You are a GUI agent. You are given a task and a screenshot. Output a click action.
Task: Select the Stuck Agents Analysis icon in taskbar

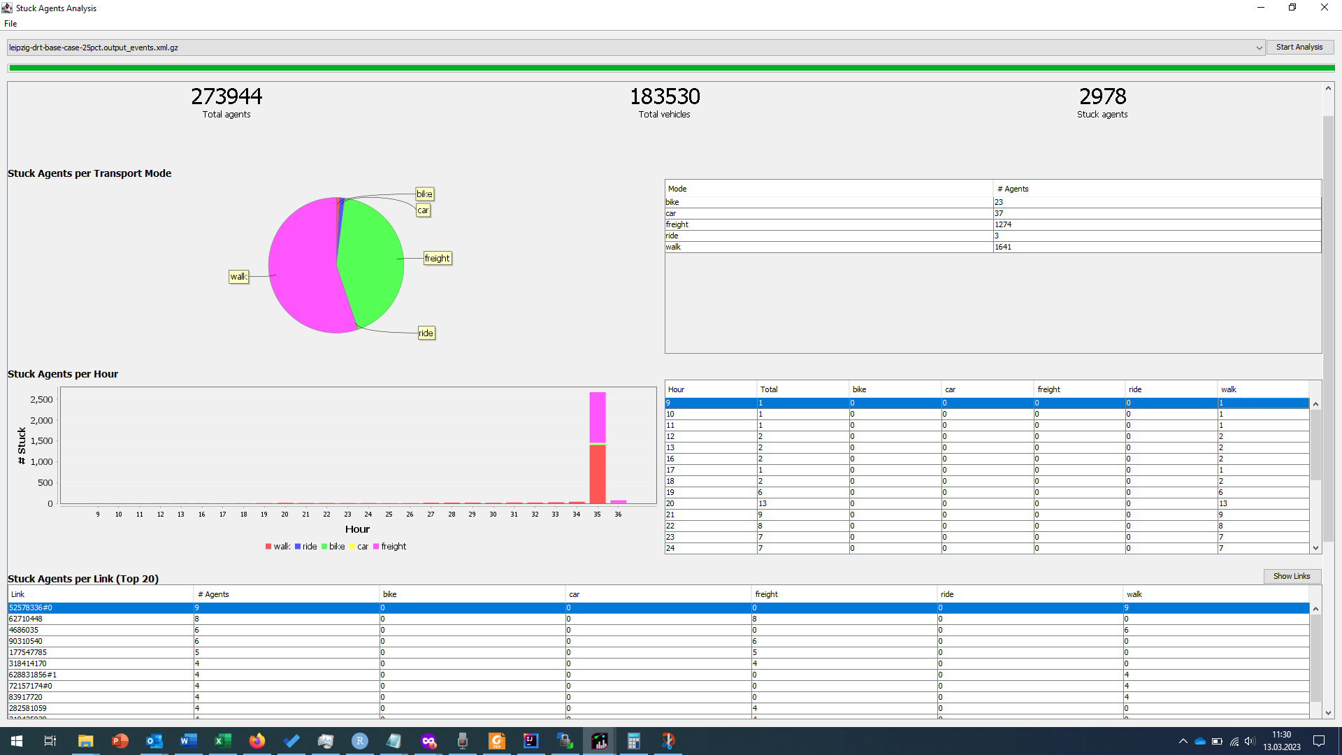point(600,741)
